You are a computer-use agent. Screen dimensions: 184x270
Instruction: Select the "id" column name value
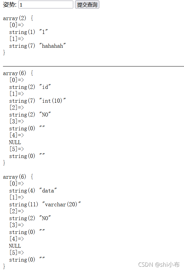coord(45,87)
